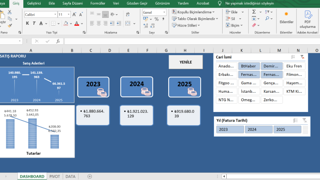
Task: Select Eku Fren in Cari İsmi slicer
Action: tap(294, 66)
